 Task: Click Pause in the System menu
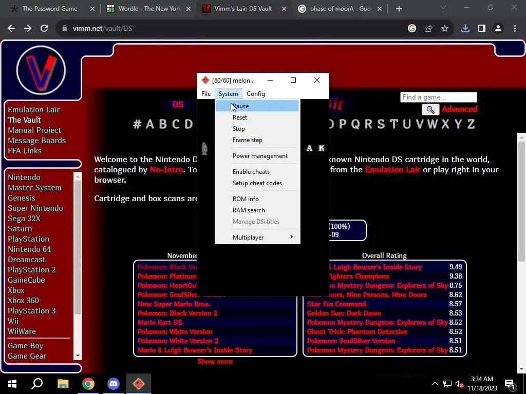[x=257, y=106]
